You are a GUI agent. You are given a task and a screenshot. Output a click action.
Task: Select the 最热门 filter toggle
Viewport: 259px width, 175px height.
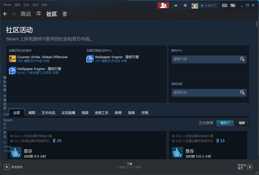coord(225,123)
